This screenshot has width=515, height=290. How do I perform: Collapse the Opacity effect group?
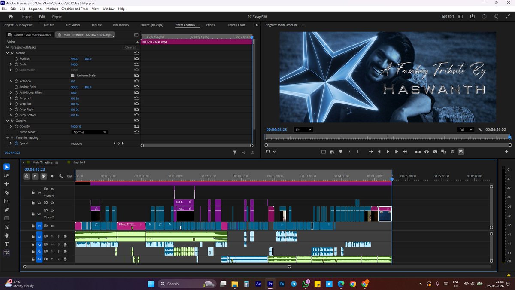pos(7,121)
